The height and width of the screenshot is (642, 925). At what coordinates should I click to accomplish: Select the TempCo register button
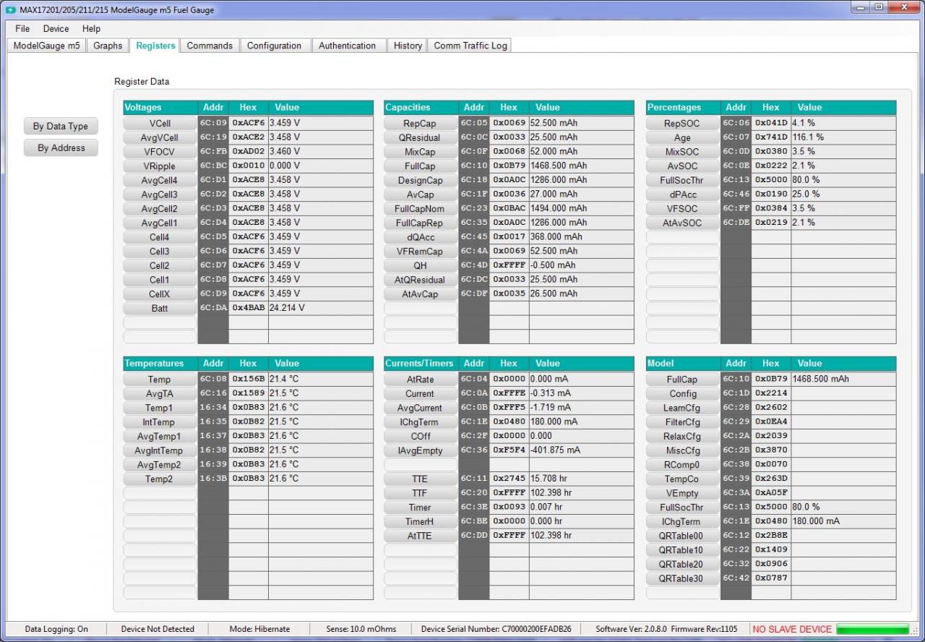coord(682,479)
